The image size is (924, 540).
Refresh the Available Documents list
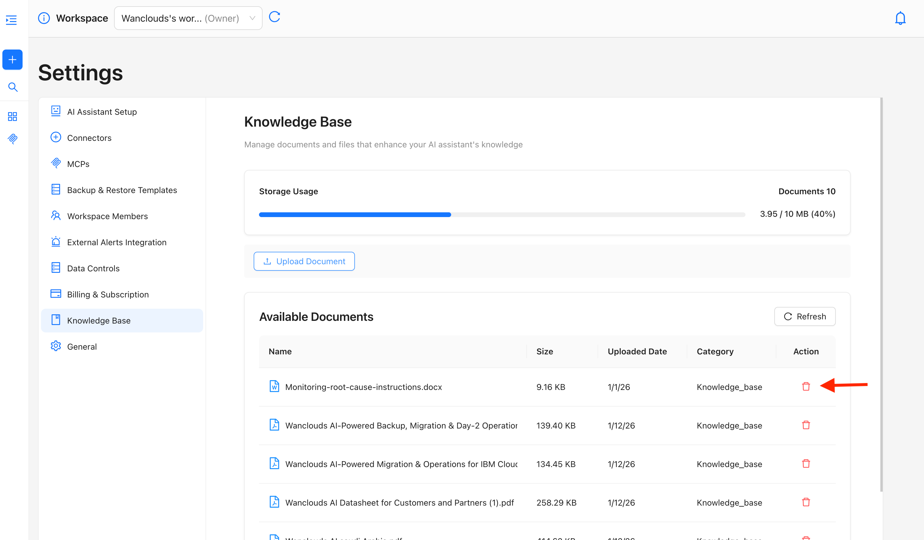tap(805, 316)
